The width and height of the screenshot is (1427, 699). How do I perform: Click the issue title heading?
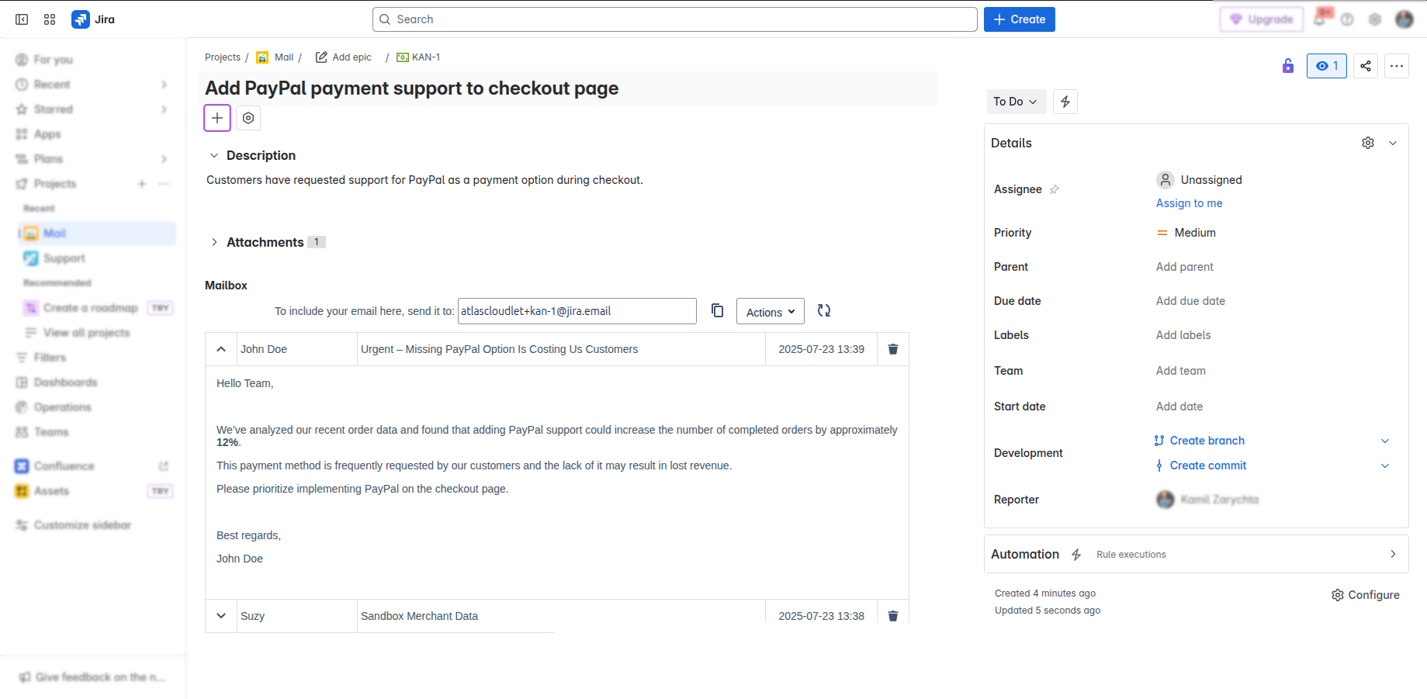pos(412,88)
